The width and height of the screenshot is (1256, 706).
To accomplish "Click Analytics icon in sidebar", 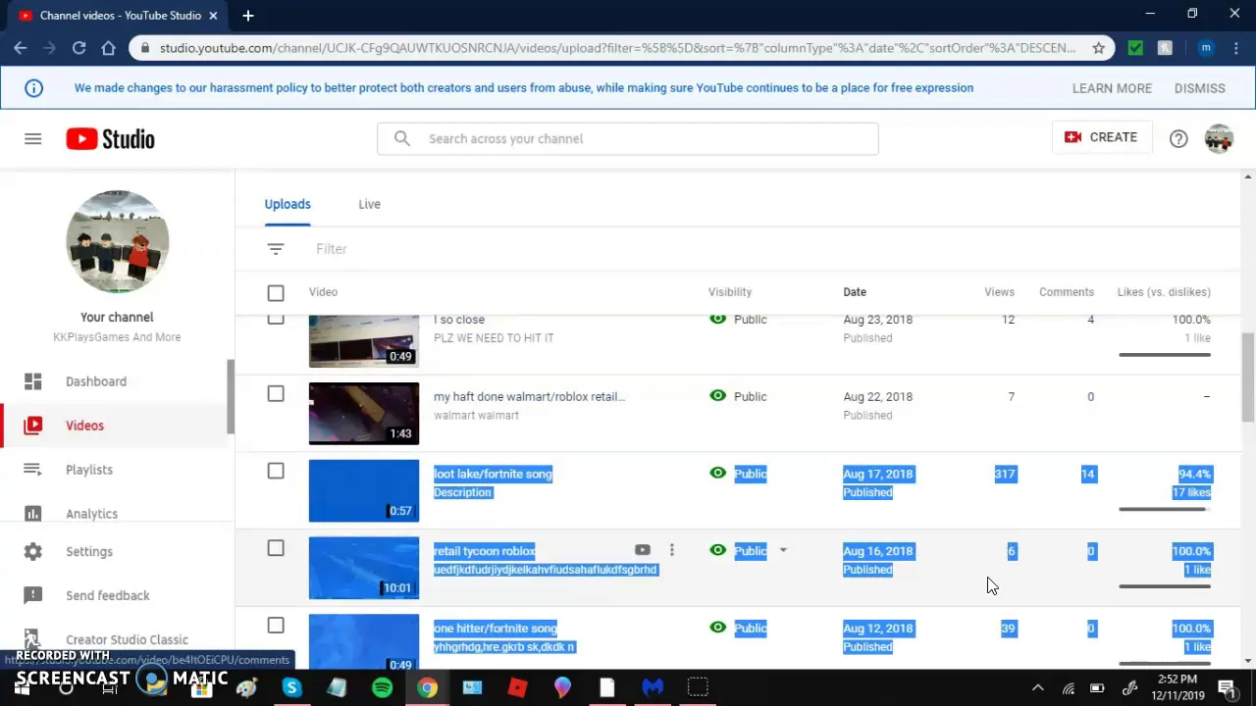I will coord(32,514).
